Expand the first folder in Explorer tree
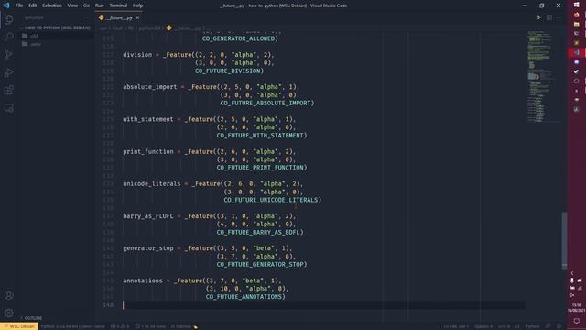The height and width of the screenshot is (330, 586). click(34, 36)
